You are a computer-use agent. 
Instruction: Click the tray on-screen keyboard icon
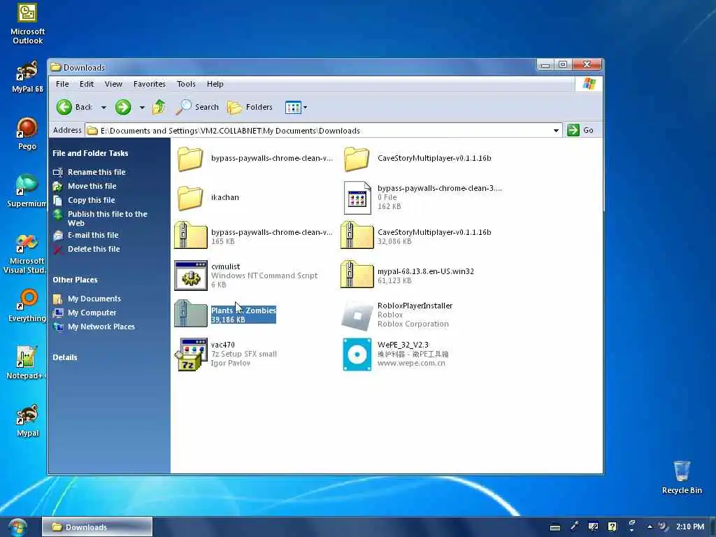click(x=555, y=527)
